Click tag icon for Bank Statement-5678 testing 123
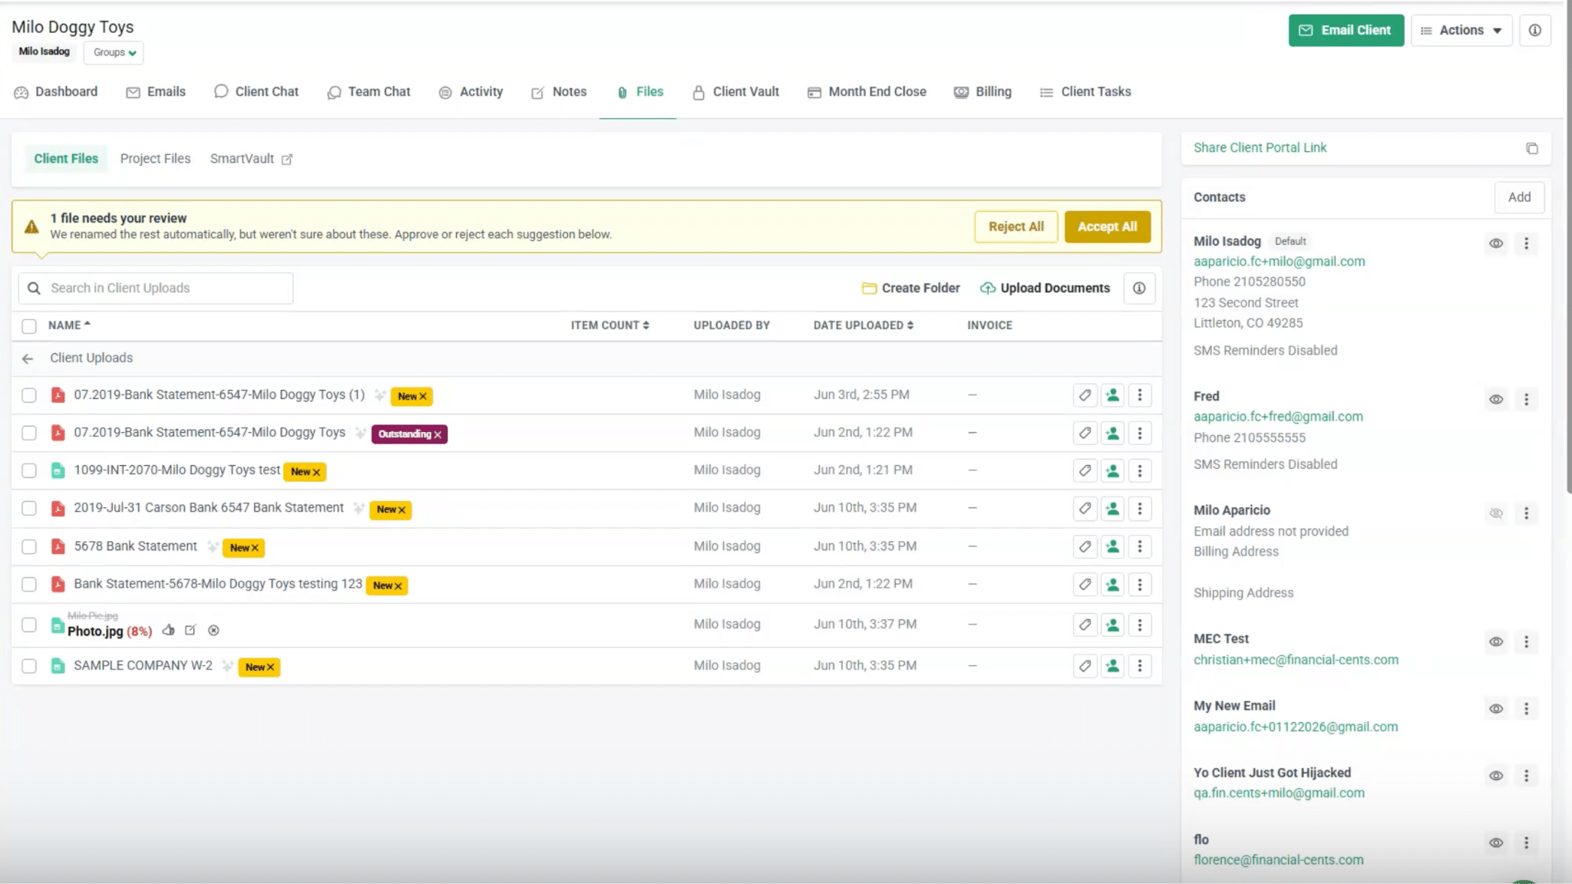This screenshot has width=1572, height=884. click(x=1085, y=585)
